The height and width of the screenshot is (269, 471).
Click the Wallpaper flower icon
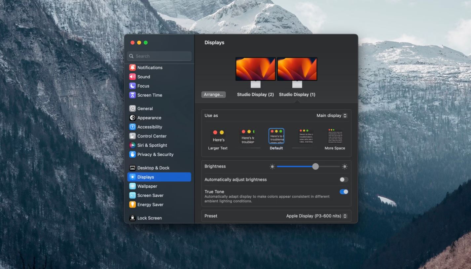click(x=132, y=186)
